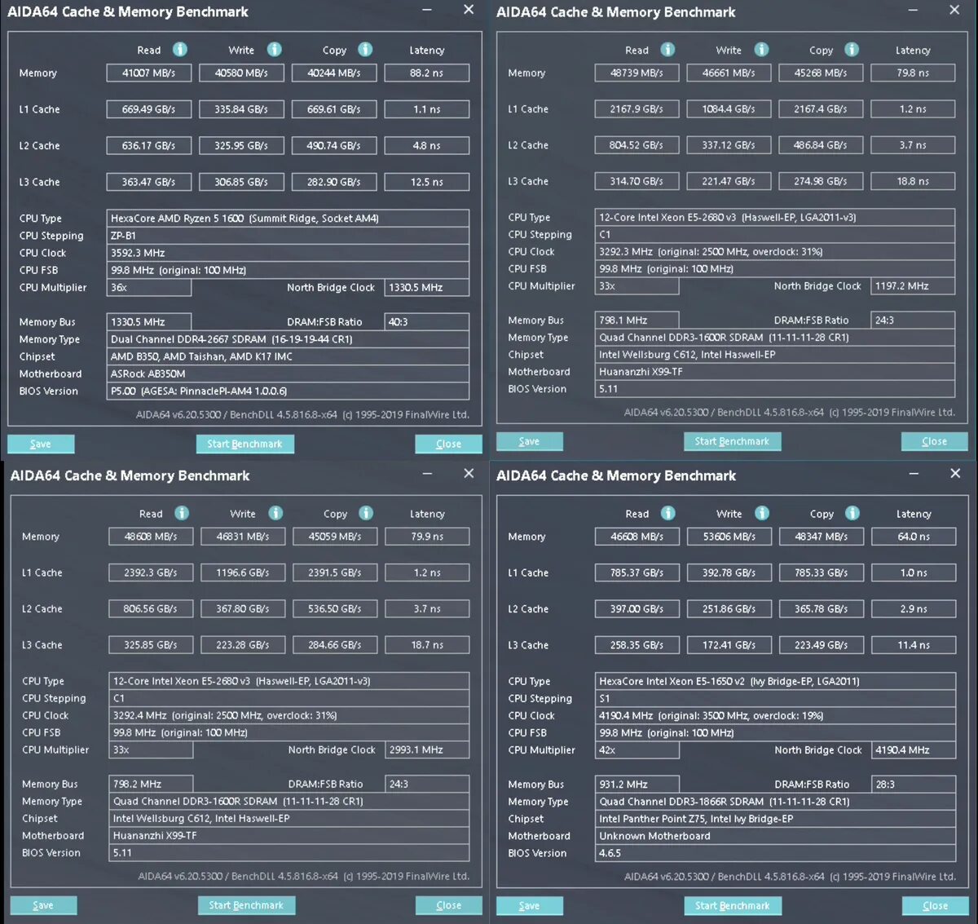This screenshot has width=978, height=924.
Task: Select L1 cache read 2167.9 GB/s
Action: tap(637, 108)
